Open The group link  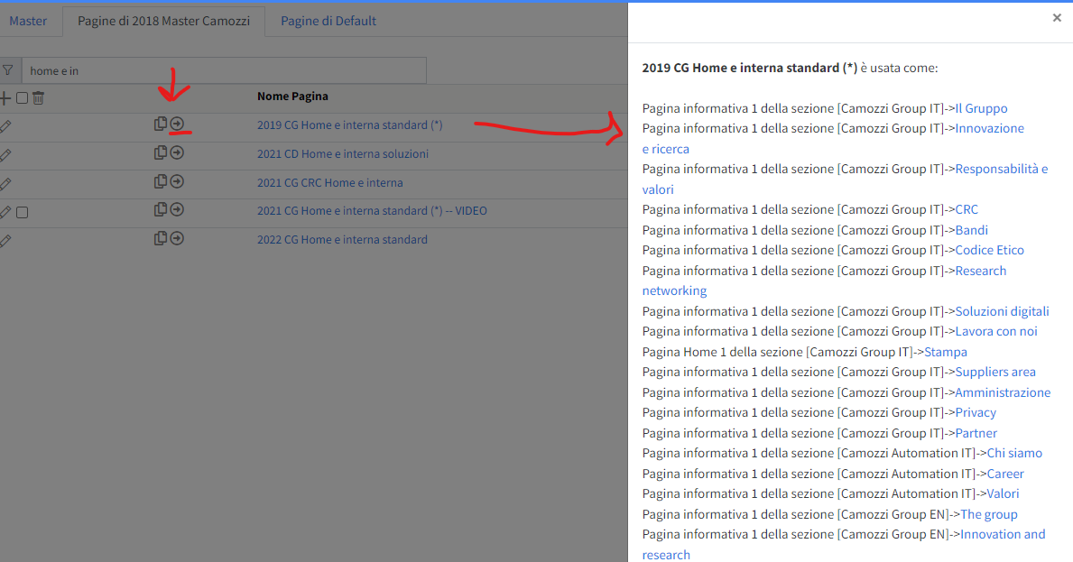tap(989, 513)
